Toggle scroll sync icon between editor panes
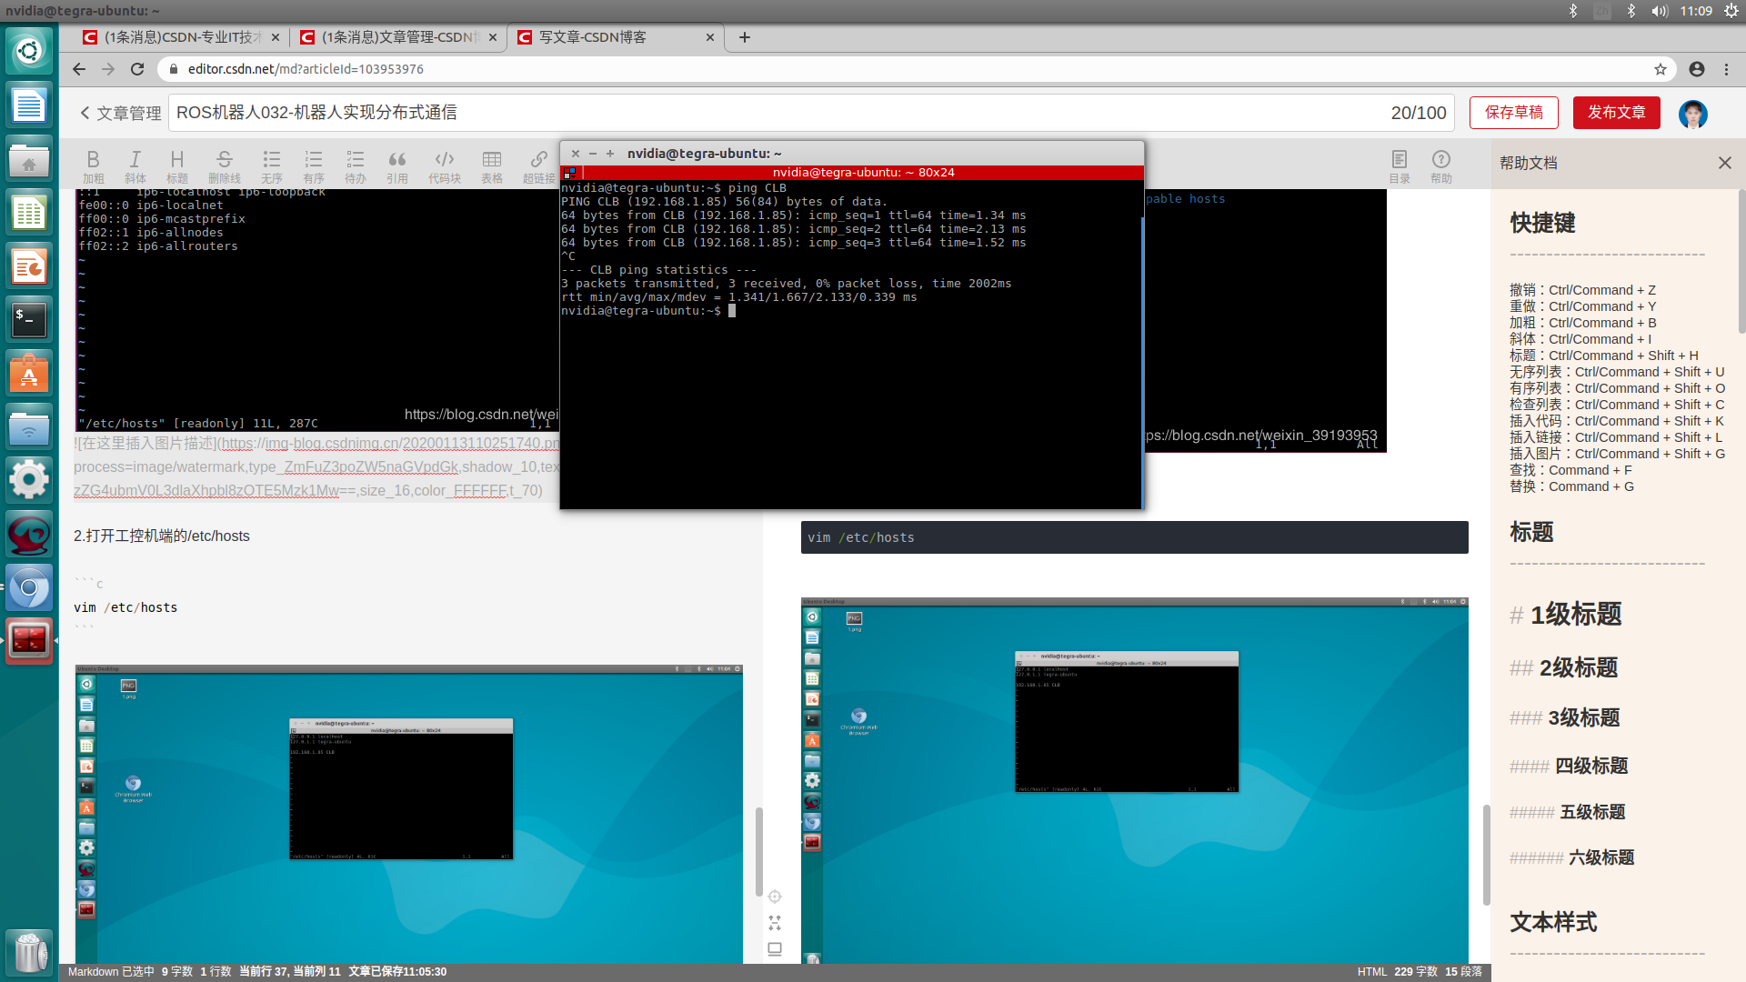Viewport: 1746px width, 982px height. pyautogui.click(x=775, y=897)
